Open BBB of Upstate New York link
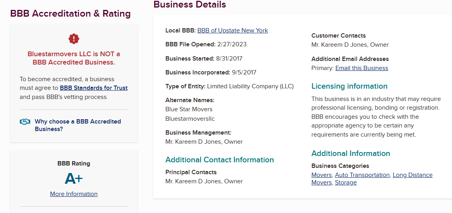452x213 pixels. coord(233,30)
